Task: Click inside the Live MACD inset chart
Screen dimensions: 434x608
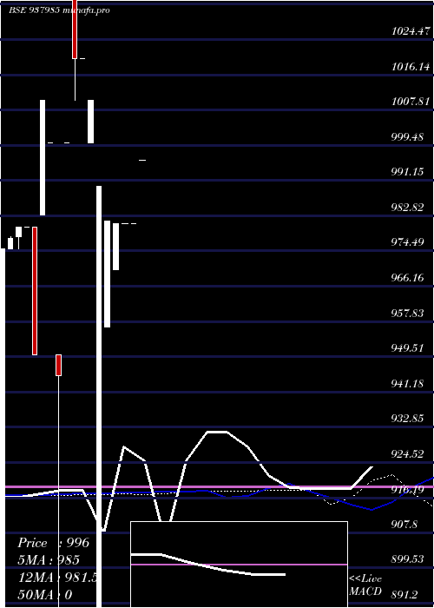Action: point(239,565)
